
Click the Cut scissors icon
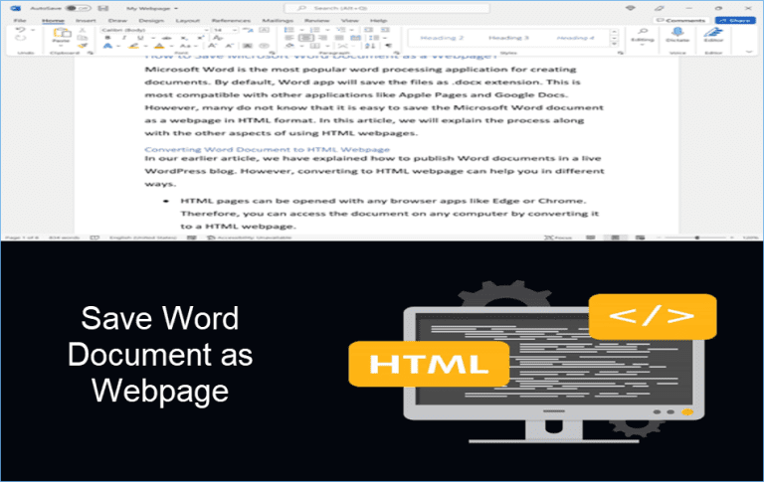coord(83,30)
